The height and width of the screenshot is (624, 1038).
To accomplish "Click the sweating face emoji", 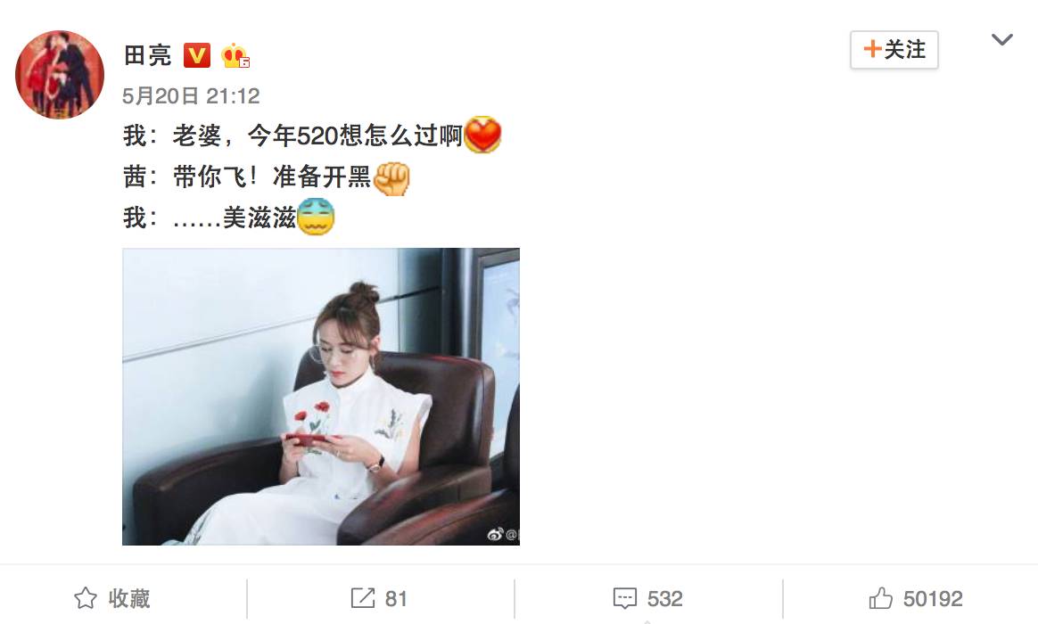I will (x=316, y=217).
